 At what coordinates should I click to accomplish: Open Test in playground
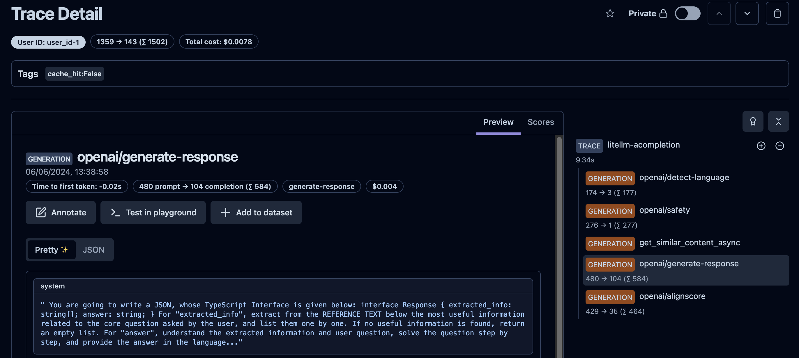pos(153,212)
